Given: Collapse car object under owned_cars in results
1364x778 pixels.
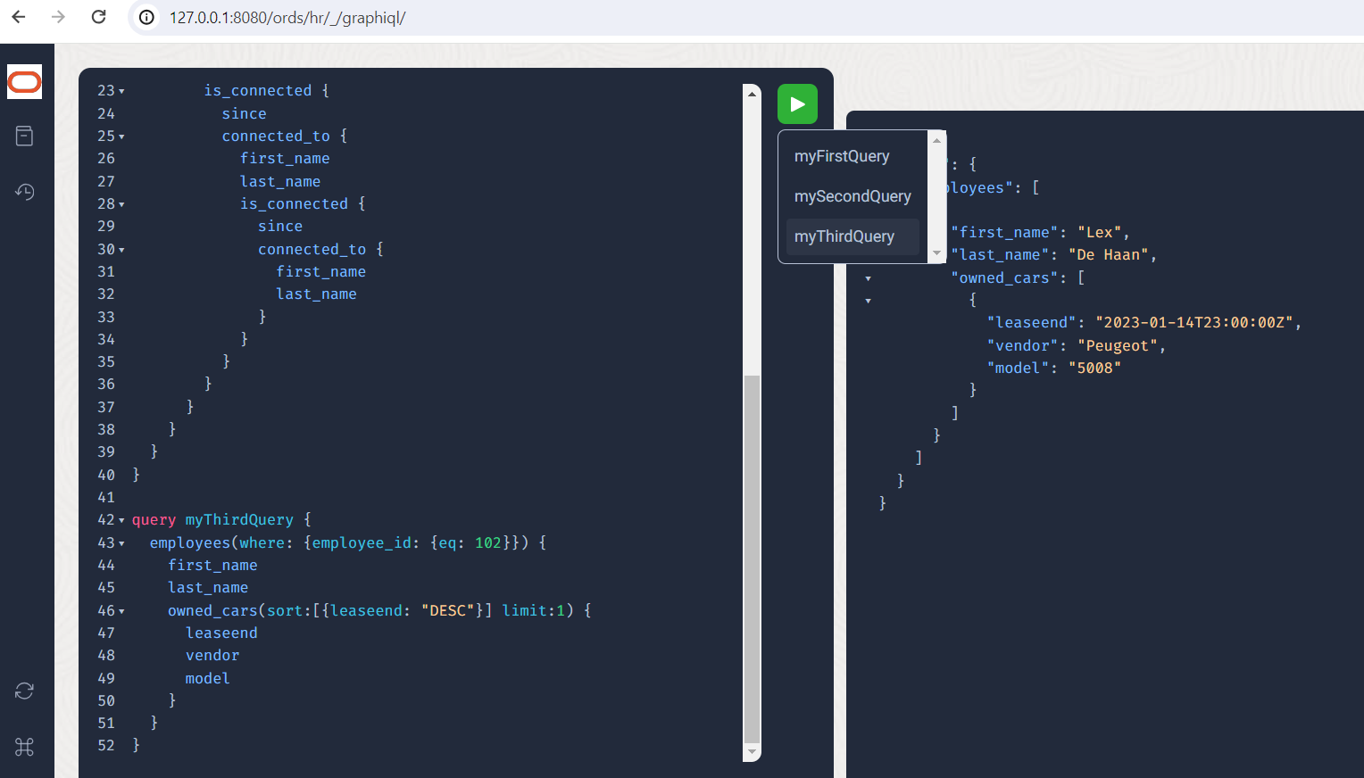Looking at the screenshot, I should click(868, 301).
